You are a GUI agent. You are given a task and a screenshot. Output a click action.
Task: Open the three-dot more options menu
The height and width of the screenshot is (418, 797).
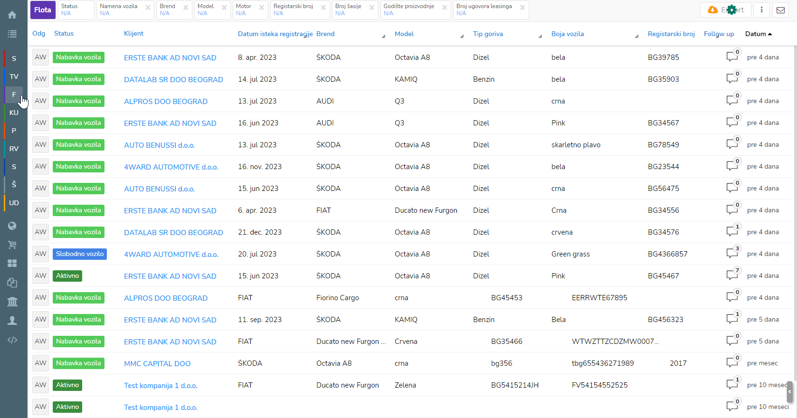click(761, 10)
